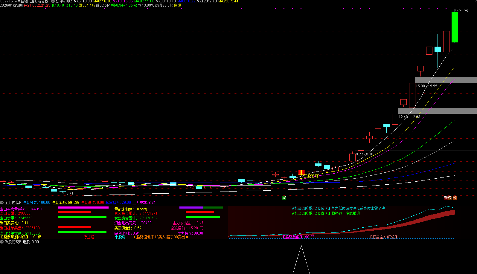Click the red-yellow 妖股初现 signal marker
The image size is (477, 274).
tap(301, 172)
